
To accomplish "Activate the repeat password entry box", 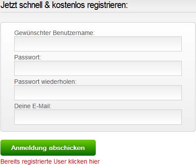I will (98, 93).
